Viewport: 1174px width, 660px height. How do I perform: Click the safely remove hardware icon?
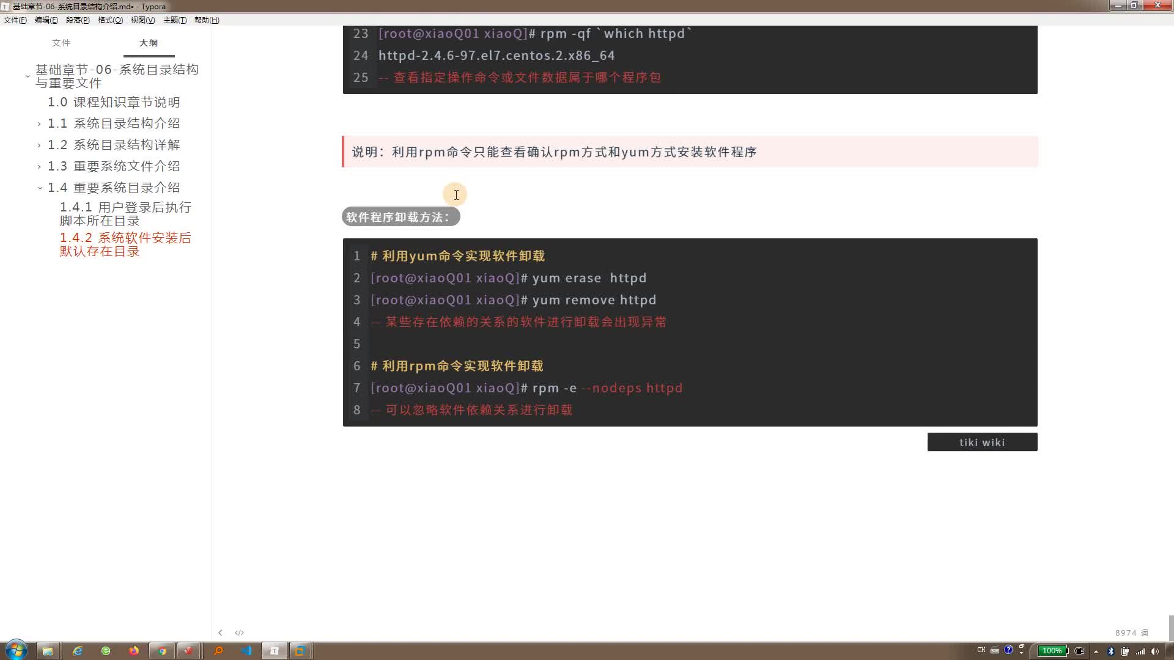click(x=1125, y=651)
